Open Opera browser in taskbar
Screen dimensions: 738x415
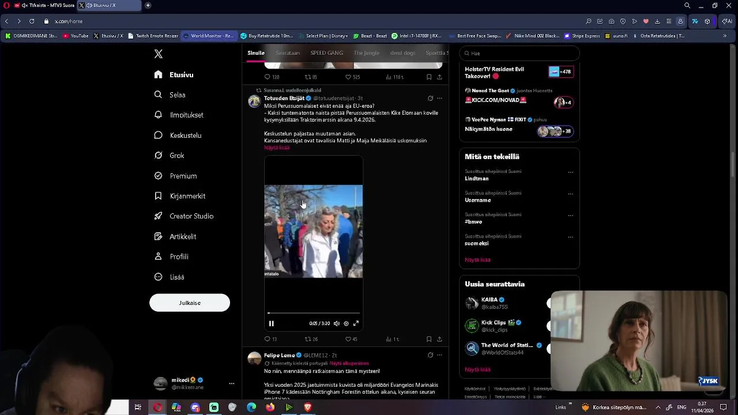pos(157,408)
